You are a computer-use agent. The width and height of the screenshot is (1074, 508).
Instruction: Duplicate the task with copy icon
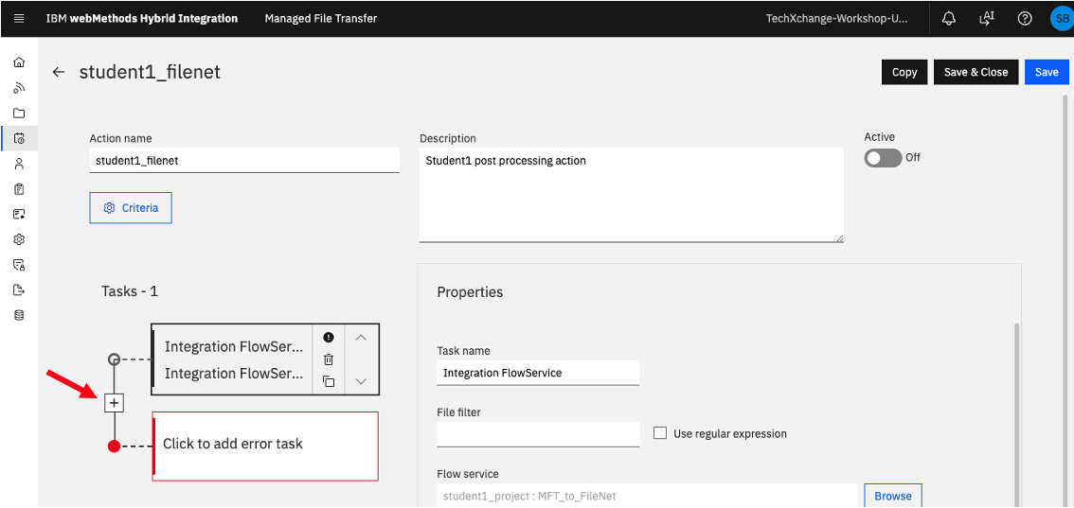pos(329,381)
